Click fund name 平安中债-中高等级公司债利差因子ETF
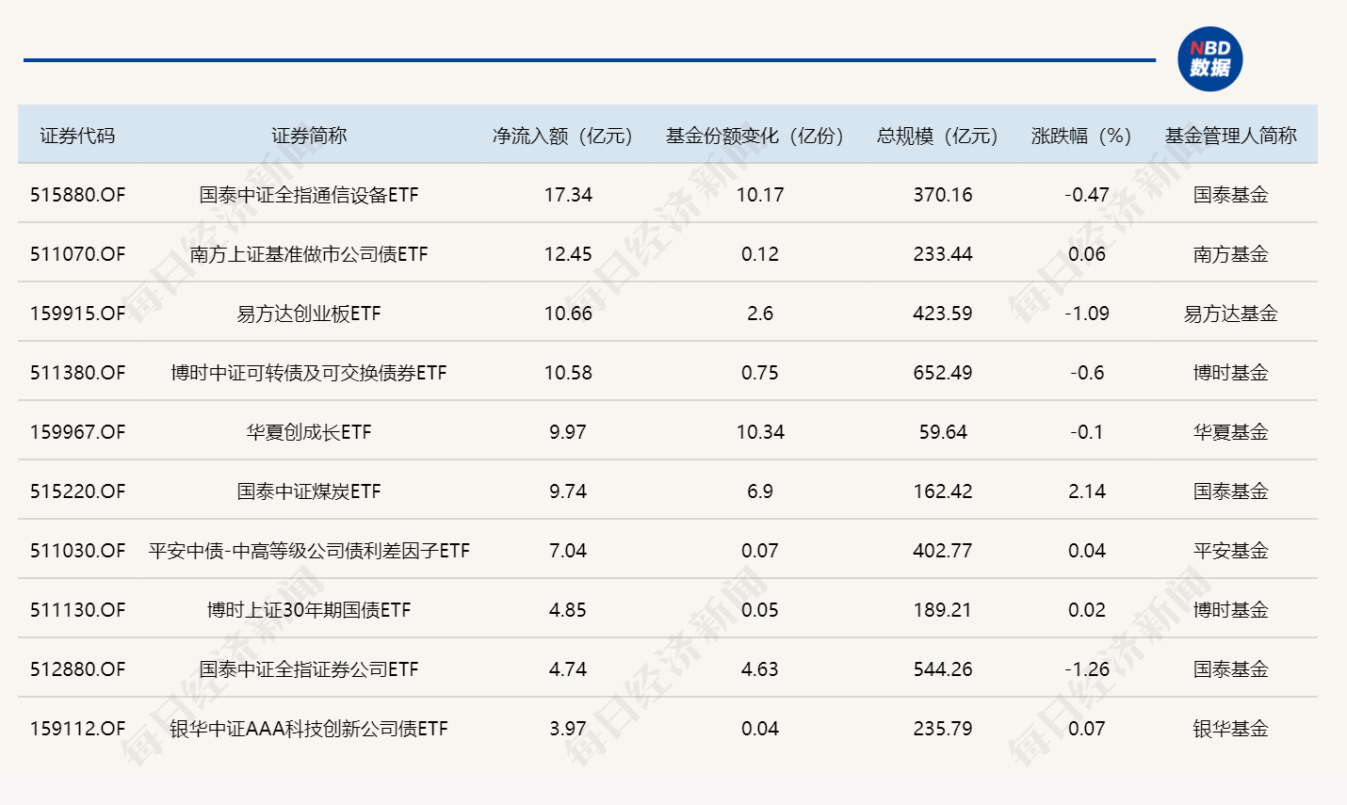This screenshot has height=805, width=1347. (309, 551)
